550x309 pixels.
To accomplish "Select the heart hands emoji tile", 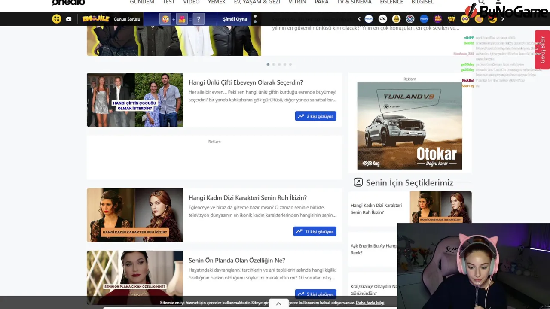I will [x=182, y=19].
